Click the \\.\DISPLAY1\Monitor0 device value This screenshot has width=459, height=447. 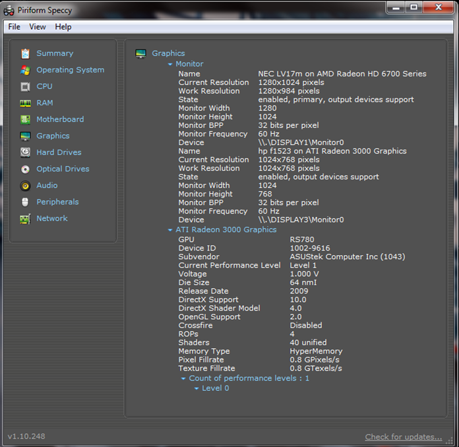point(301,142)
